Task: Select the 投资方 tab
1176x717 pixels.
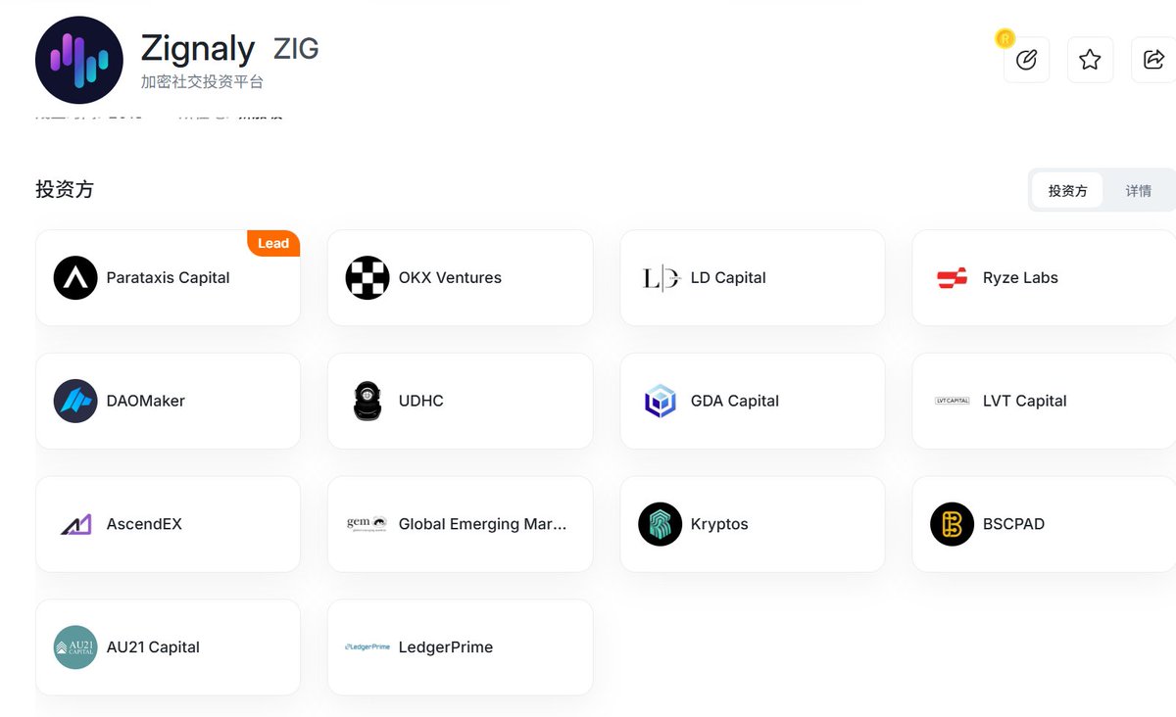Action: (1068, 191)
